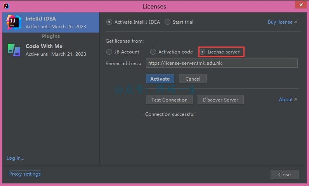Close the Licenses dialog with the X
The image size is (309, 186).
(301, 5)
